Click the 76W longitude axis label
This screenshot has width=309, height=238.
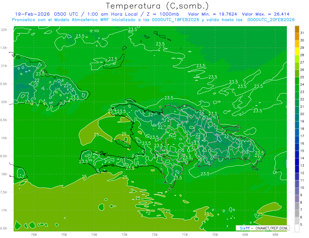[x=34, y=235]
